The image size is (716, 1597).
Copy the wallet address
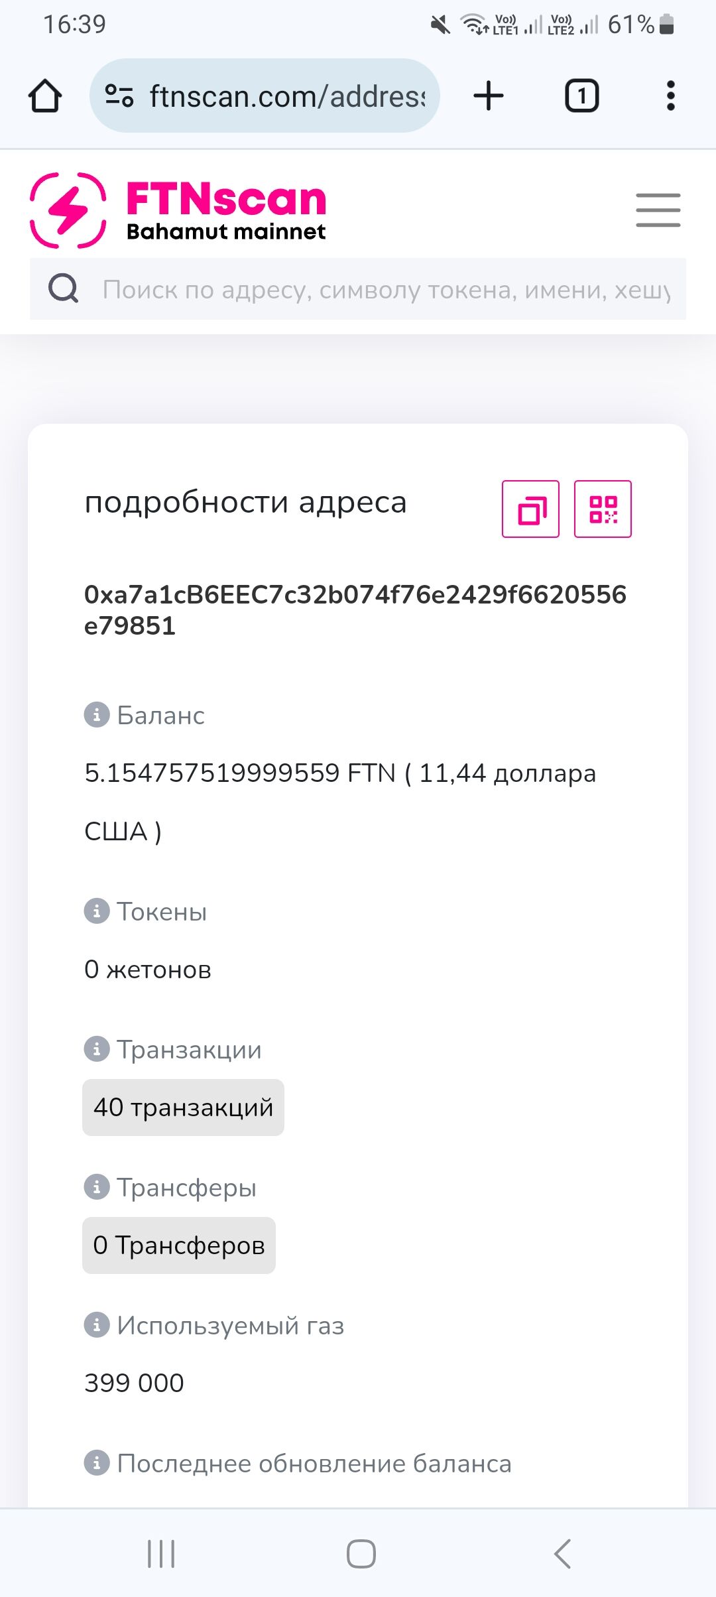(x=530, y=509)
